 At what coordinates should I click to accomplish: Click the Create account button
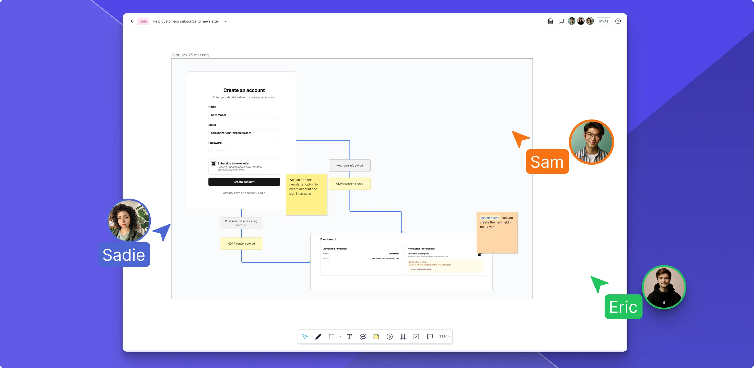tap(244, 182)
